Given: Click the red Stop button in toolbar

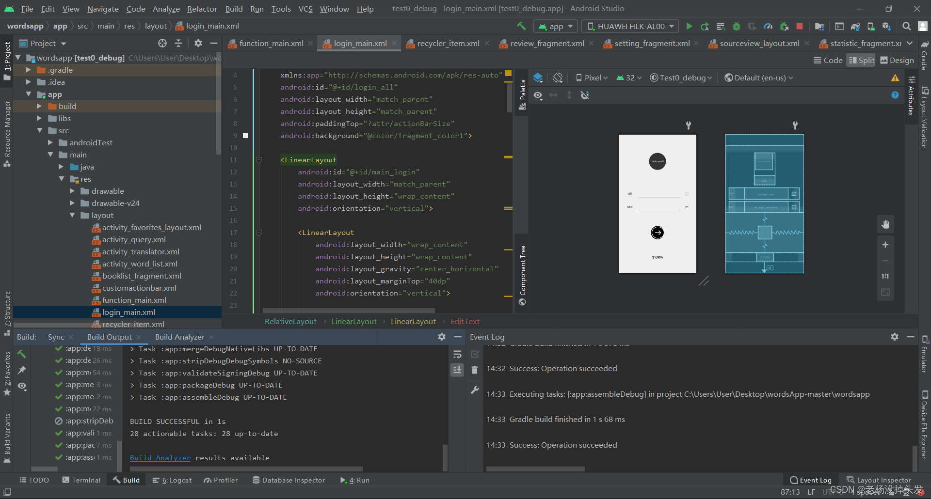Looking at the screenshot, I should [x=800, y=26].
